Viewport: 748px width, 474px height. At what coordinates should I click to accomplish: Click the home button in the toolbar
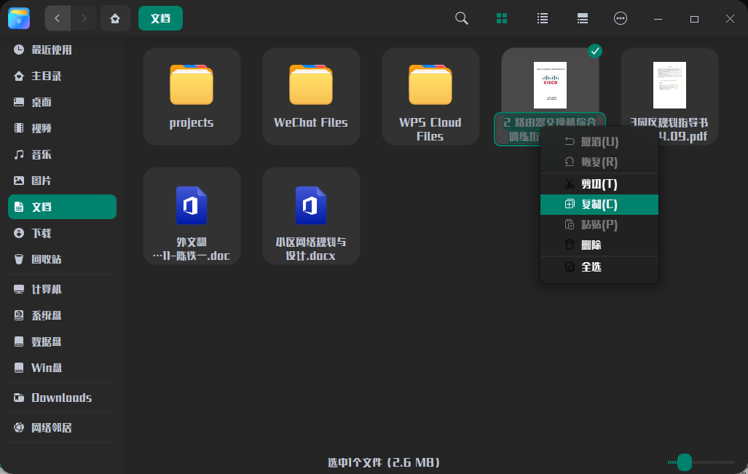pos(115,18)
